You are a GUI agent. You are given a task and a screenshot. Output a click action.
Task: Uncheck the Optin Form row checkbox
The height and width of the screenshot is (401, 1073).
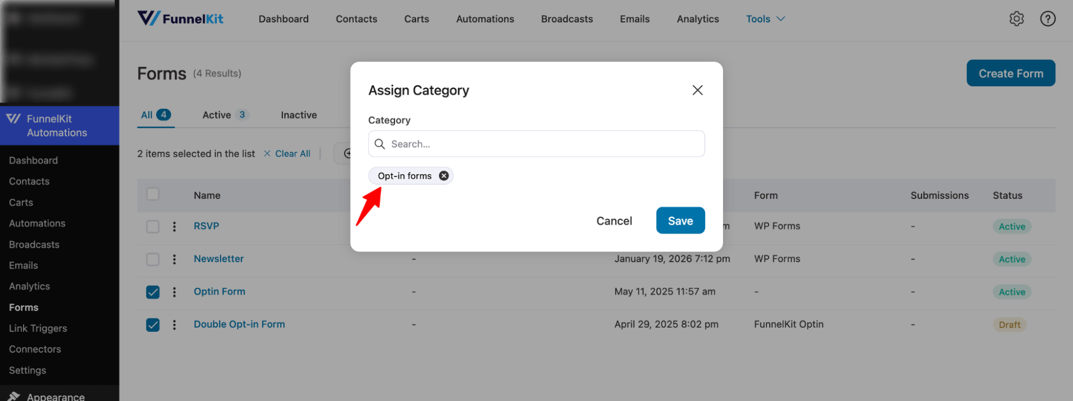click(153, 292)
